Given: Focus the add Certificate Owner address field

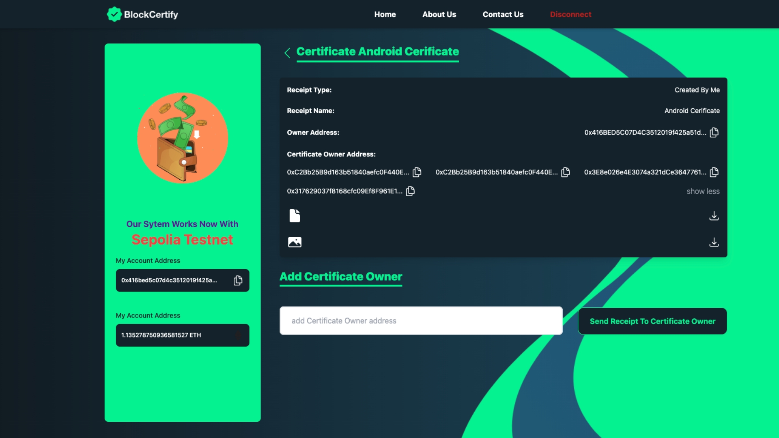Looking at the screenshot, I should coord(421,321).
